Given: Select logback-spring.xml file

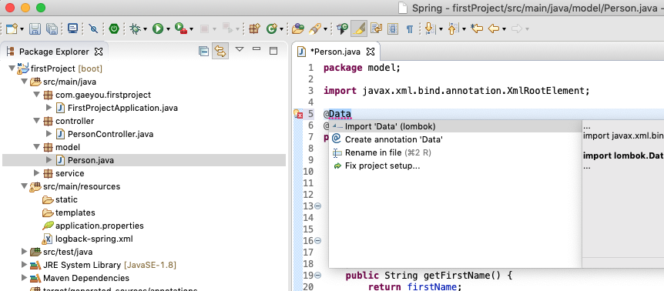Looking at the screenshot, I should click(94, 239).
